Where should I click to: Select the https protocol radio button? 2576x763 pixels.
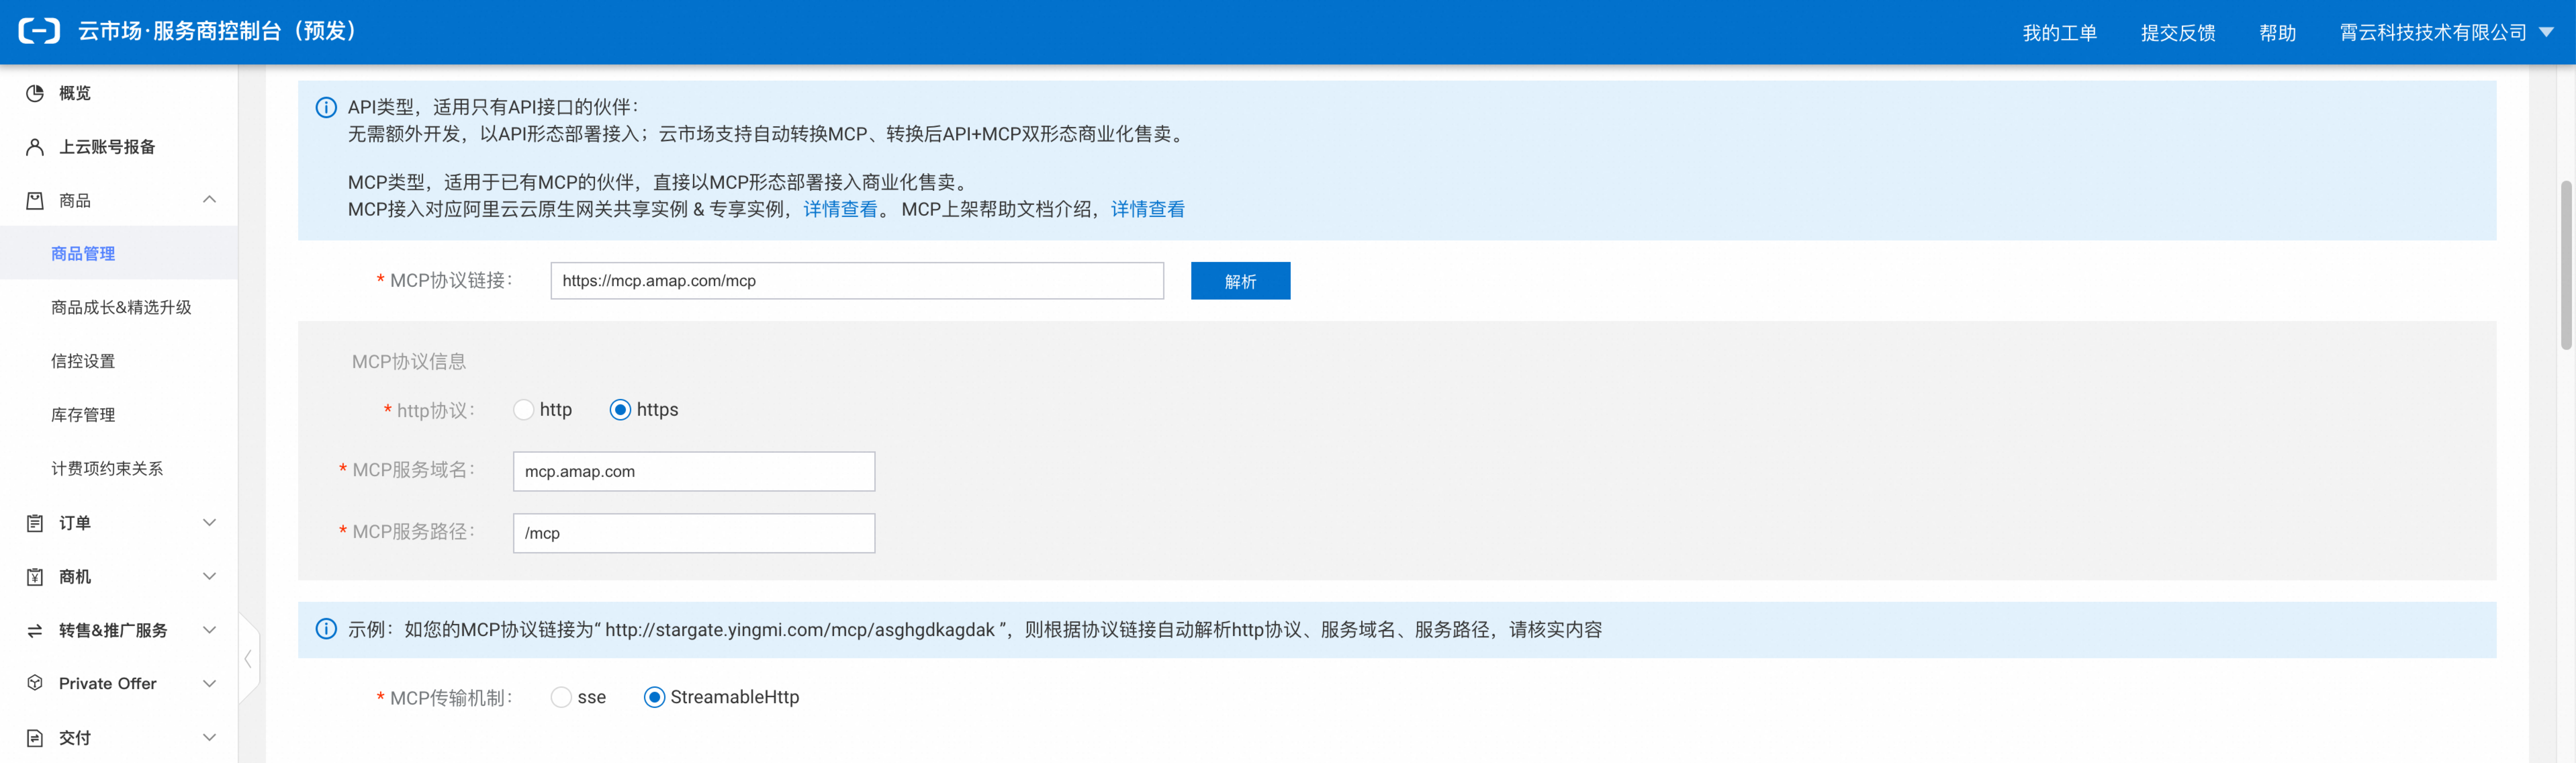(x=620, y=410)
